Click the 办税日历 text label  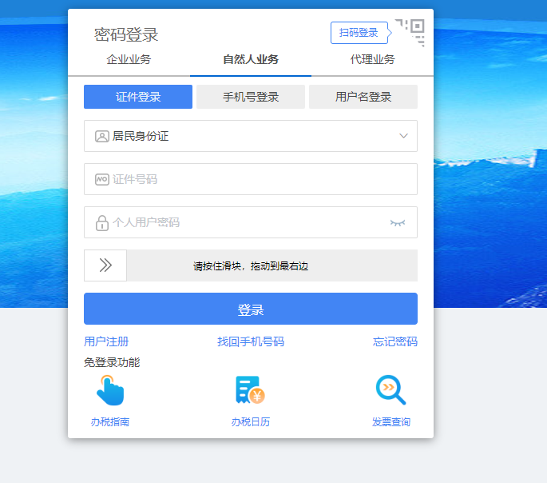[251, 422]
